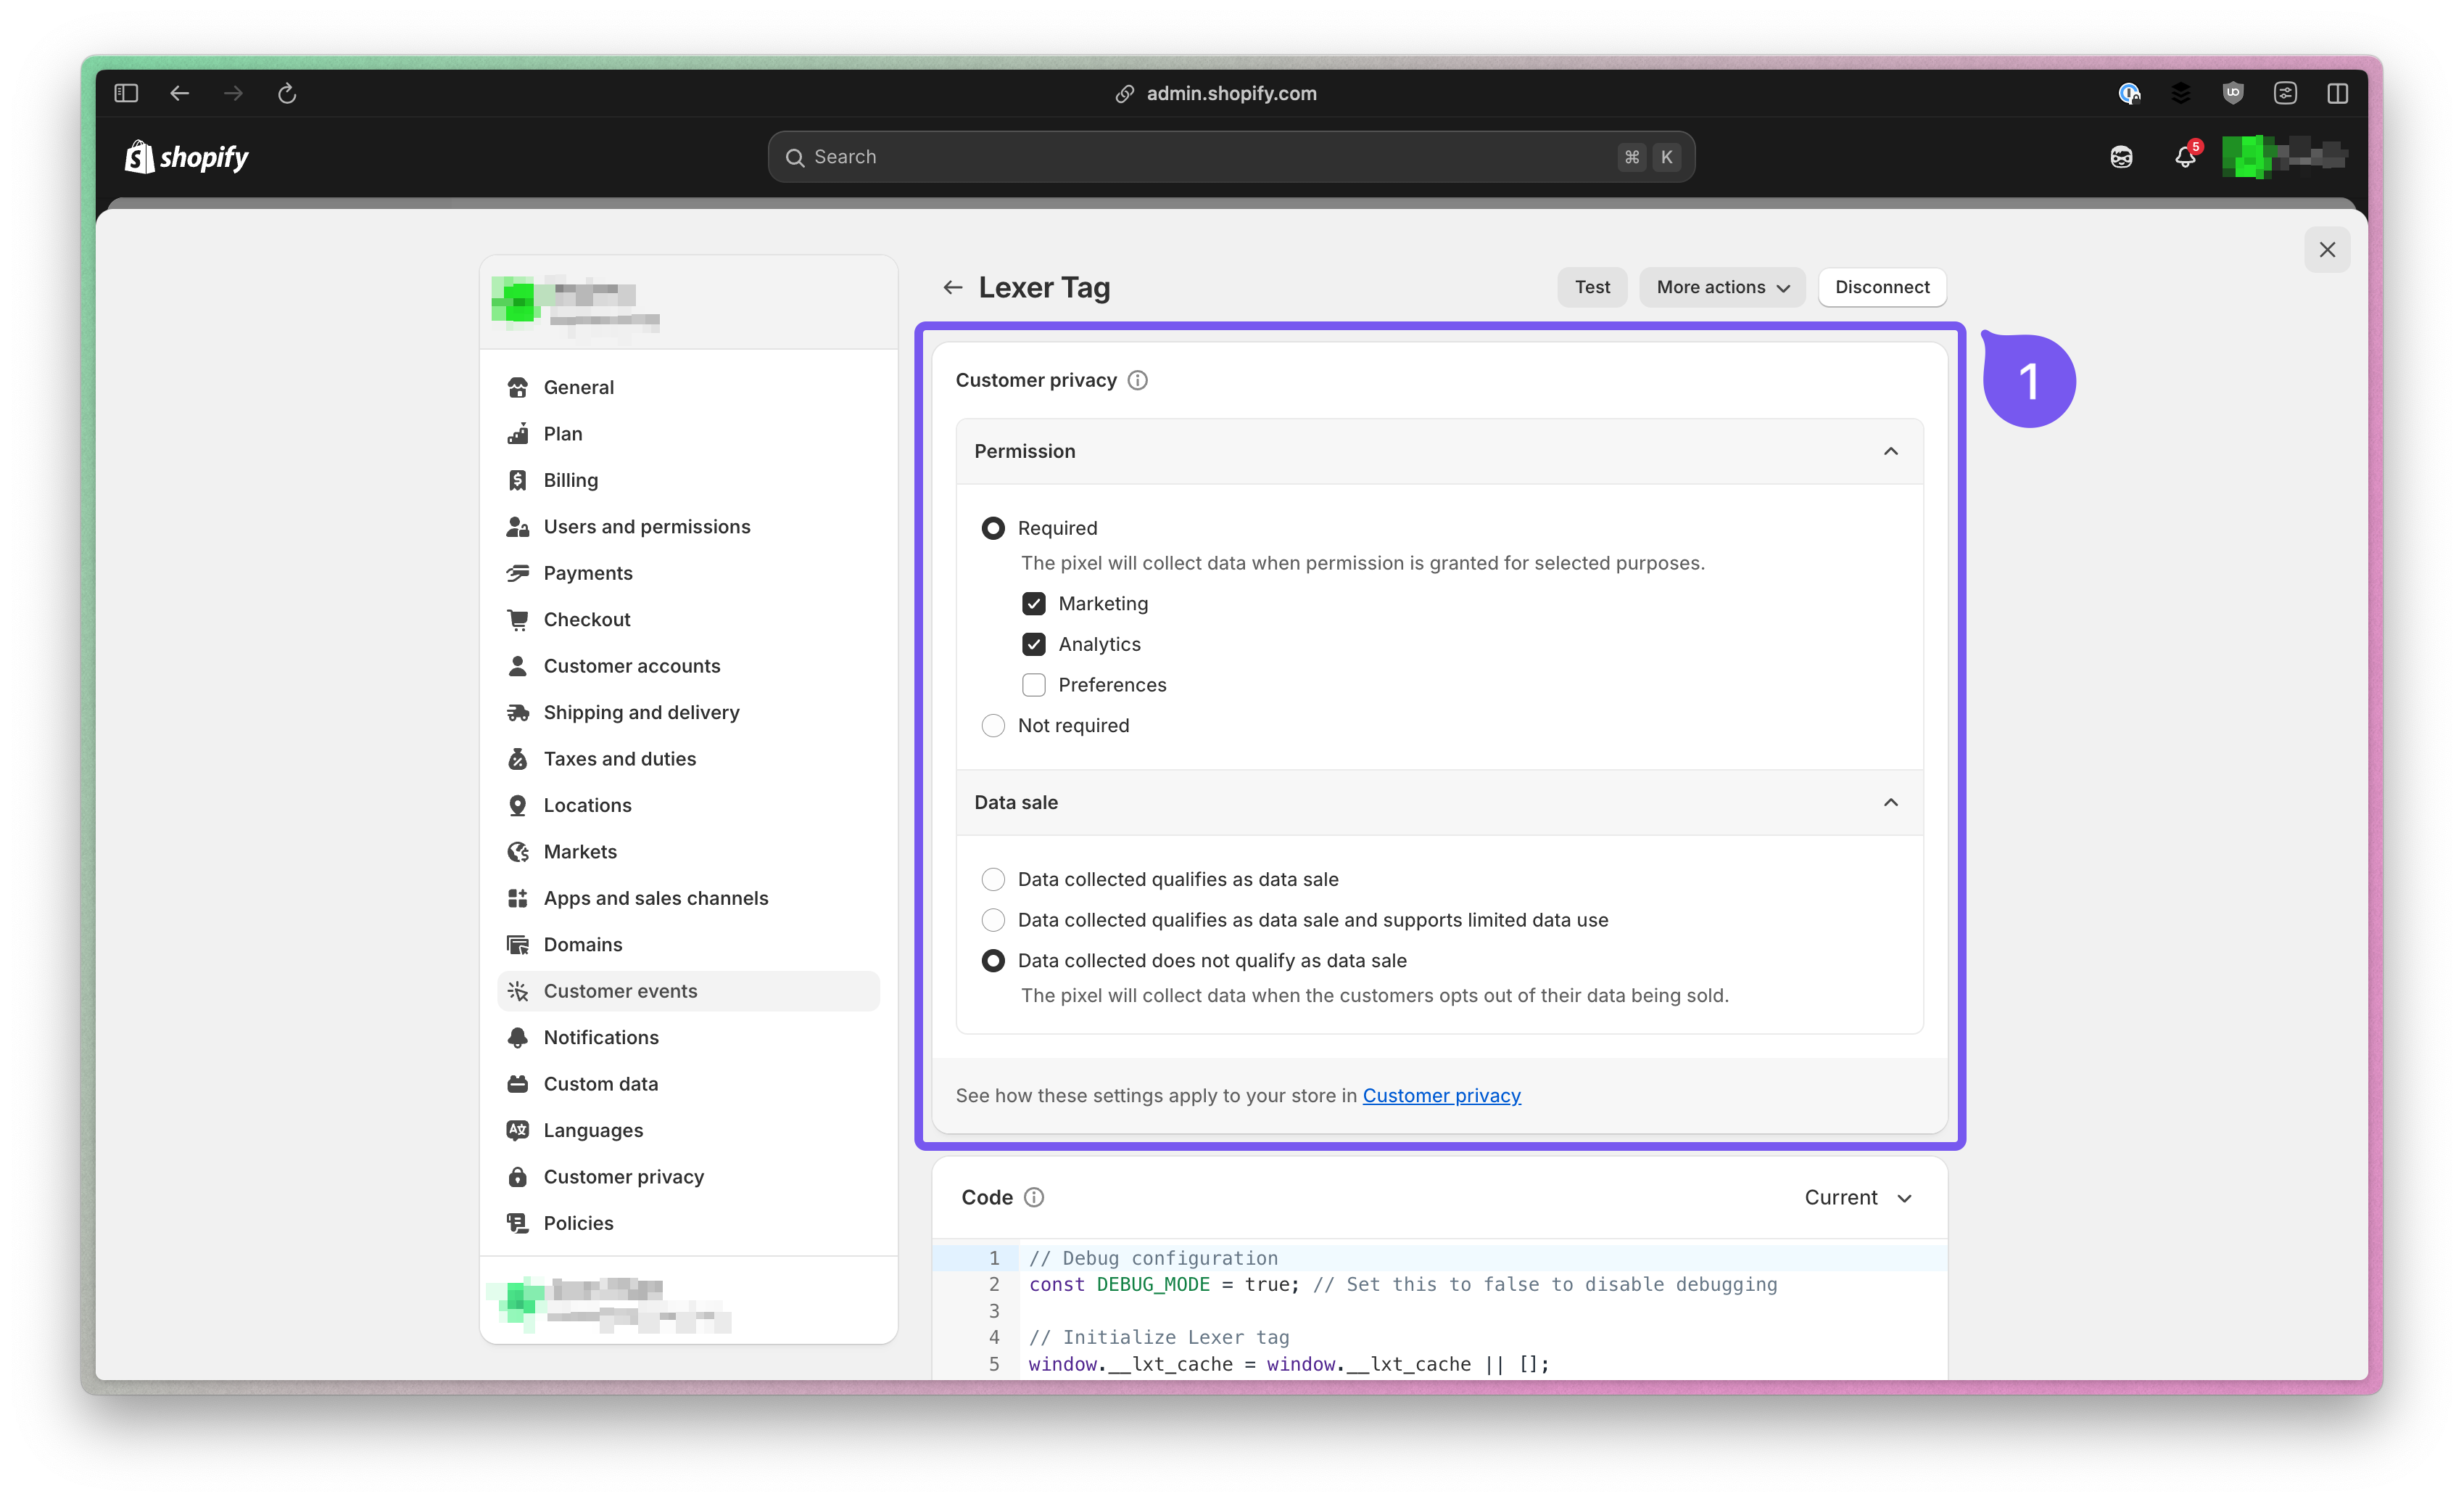Go back with the browser back arrow
This screenshot has width=2464, height=1502.
[x=180, y=93]
